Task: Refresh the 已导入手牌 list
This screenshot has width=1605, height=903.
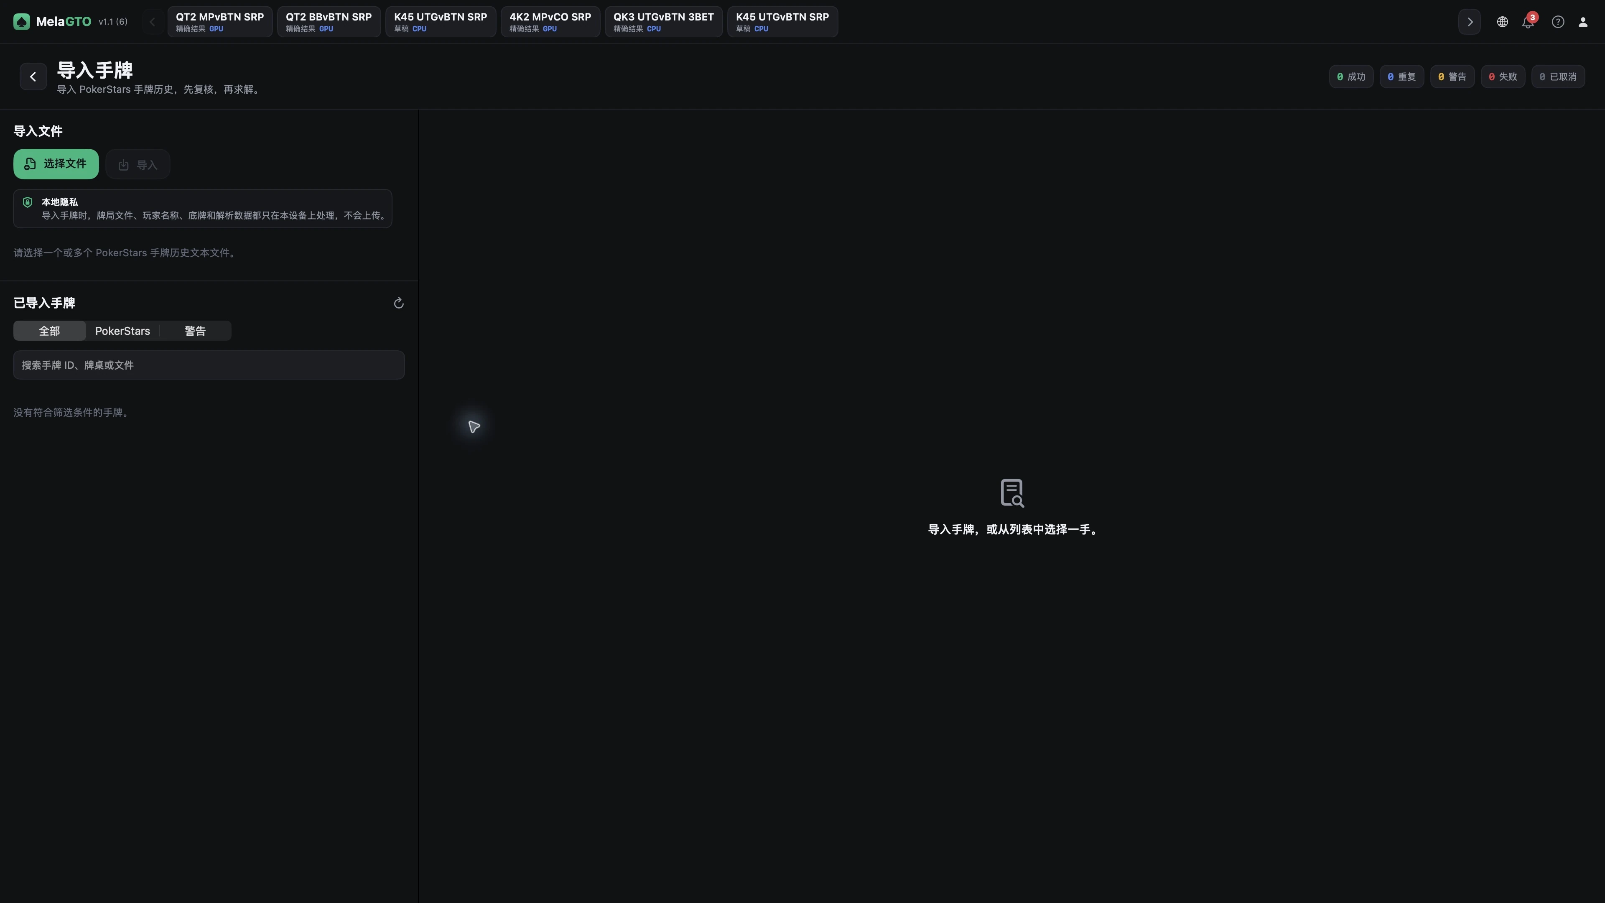Action: click(x=399, y=303)
